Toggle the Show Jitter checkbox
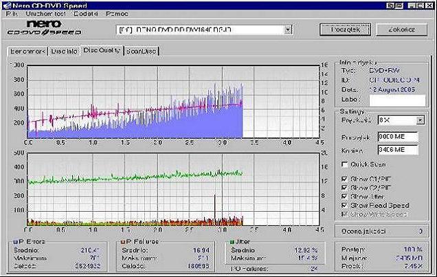 click(345, 197)
